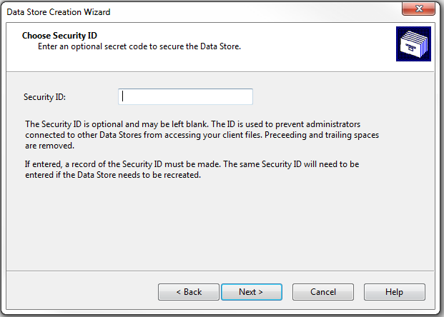Close the Data Store Creation Wizard window
The height and width of the screenshot is (317, 444).
point(418,9)
